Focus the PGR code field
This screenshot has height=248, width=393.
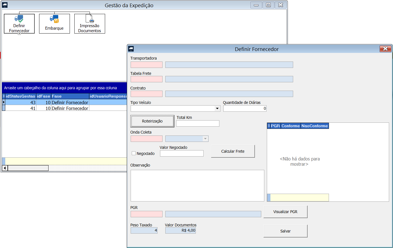click(146, 214)
